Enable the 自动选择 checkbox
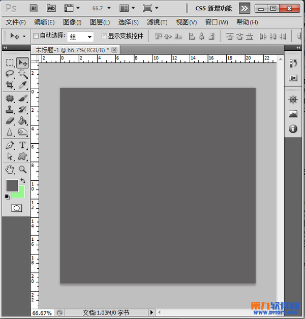This screenshot has height=319, width=305. 36,36
